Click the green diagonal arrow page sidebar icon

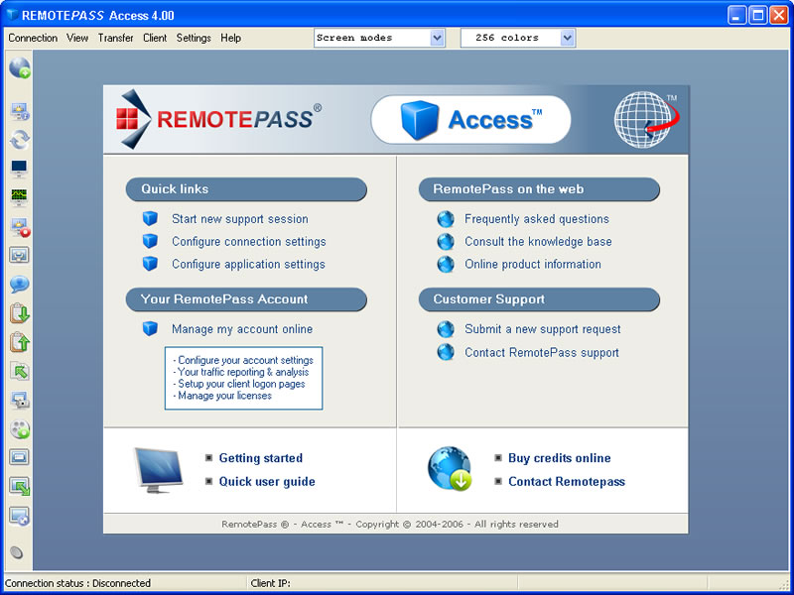click(19, 371)
